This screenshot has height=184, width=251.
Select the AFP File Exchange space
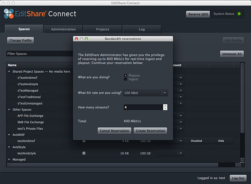(31, 116)
